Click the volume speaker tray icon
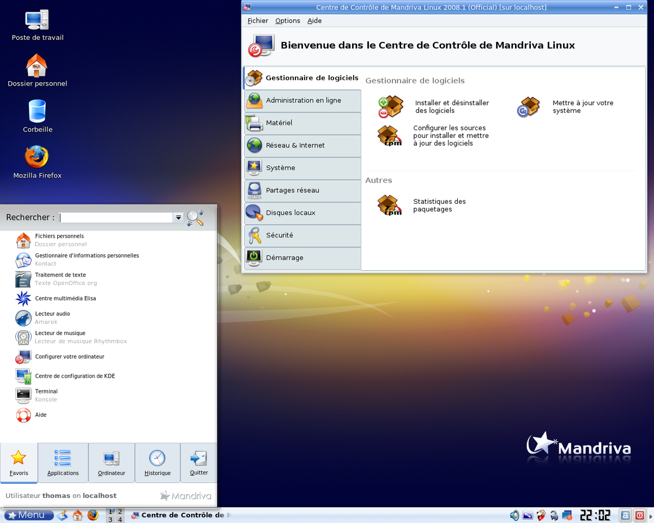 pos(514,515)
